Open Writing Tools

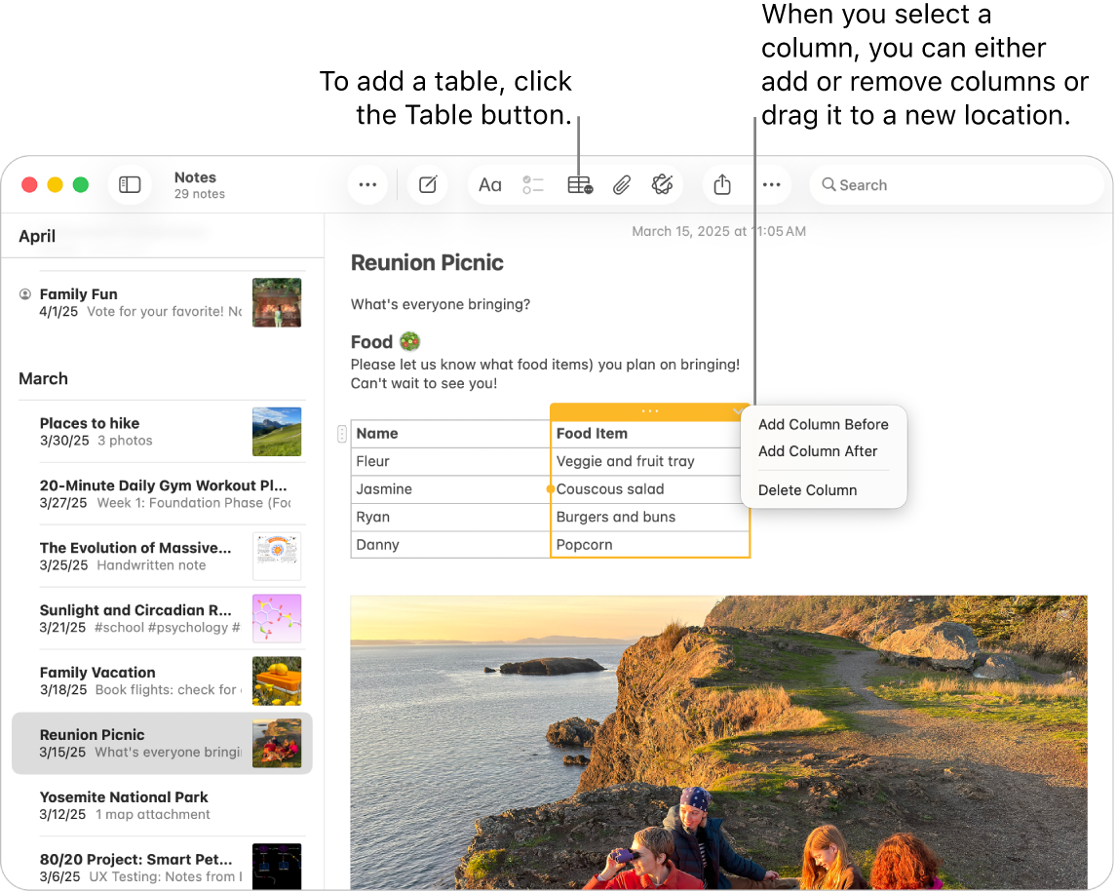pos(664,183)
